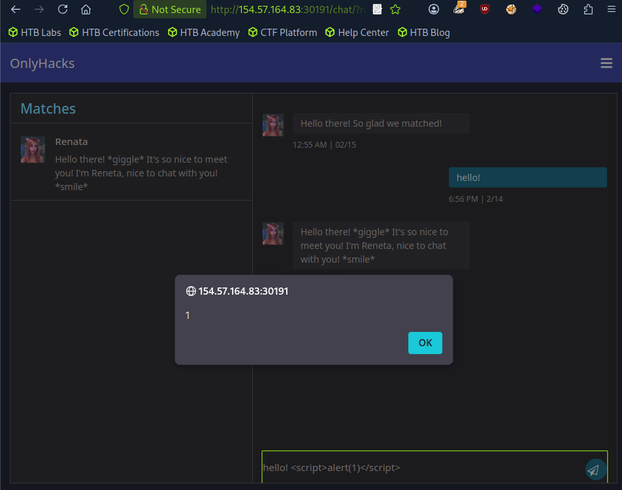Click the OnlyHacks brand link
The height and width of the screenshot is (490, 622).
[x=42, y=63]
